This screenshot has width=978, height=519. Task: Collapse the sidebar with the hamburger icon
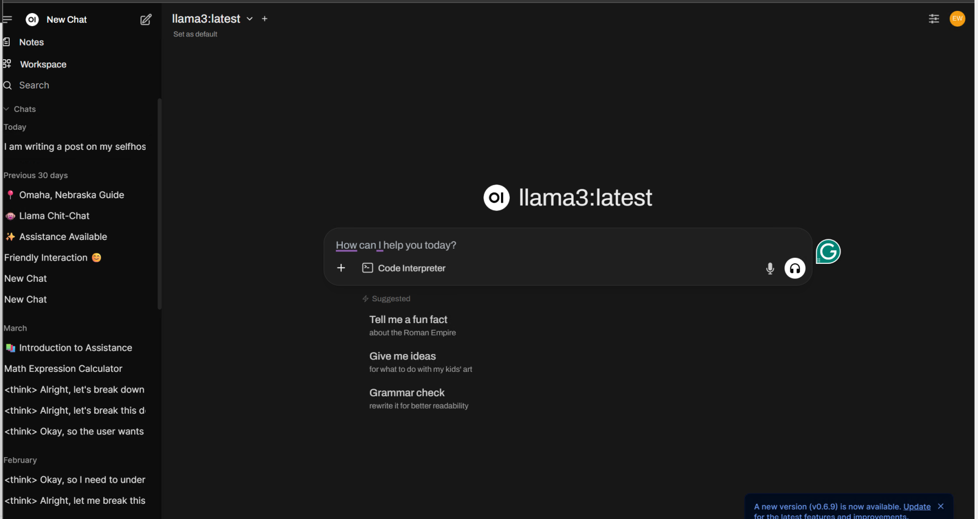coord(7,19)
